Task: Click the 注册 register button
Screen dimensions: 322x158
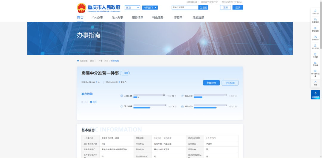Action: tap(225, 7)
